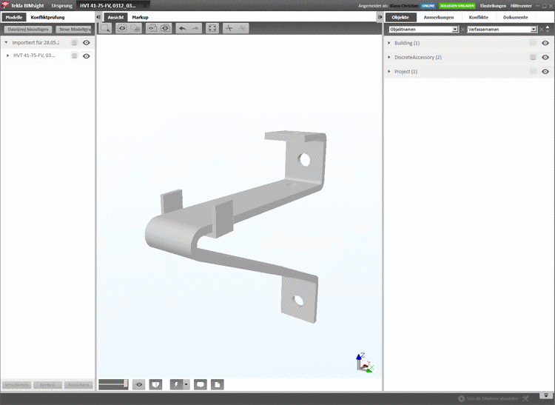Click the lightning bolt render mode button
This screenshot has height=405, width=555.
(x=176, y=384)
